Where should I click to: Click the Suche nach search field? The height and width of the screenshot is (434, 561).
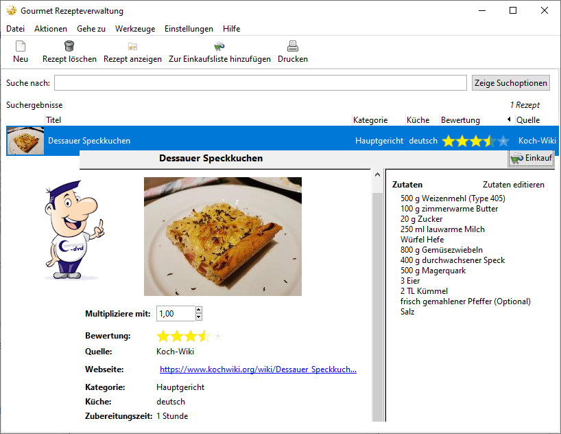[x=261, y=83]
